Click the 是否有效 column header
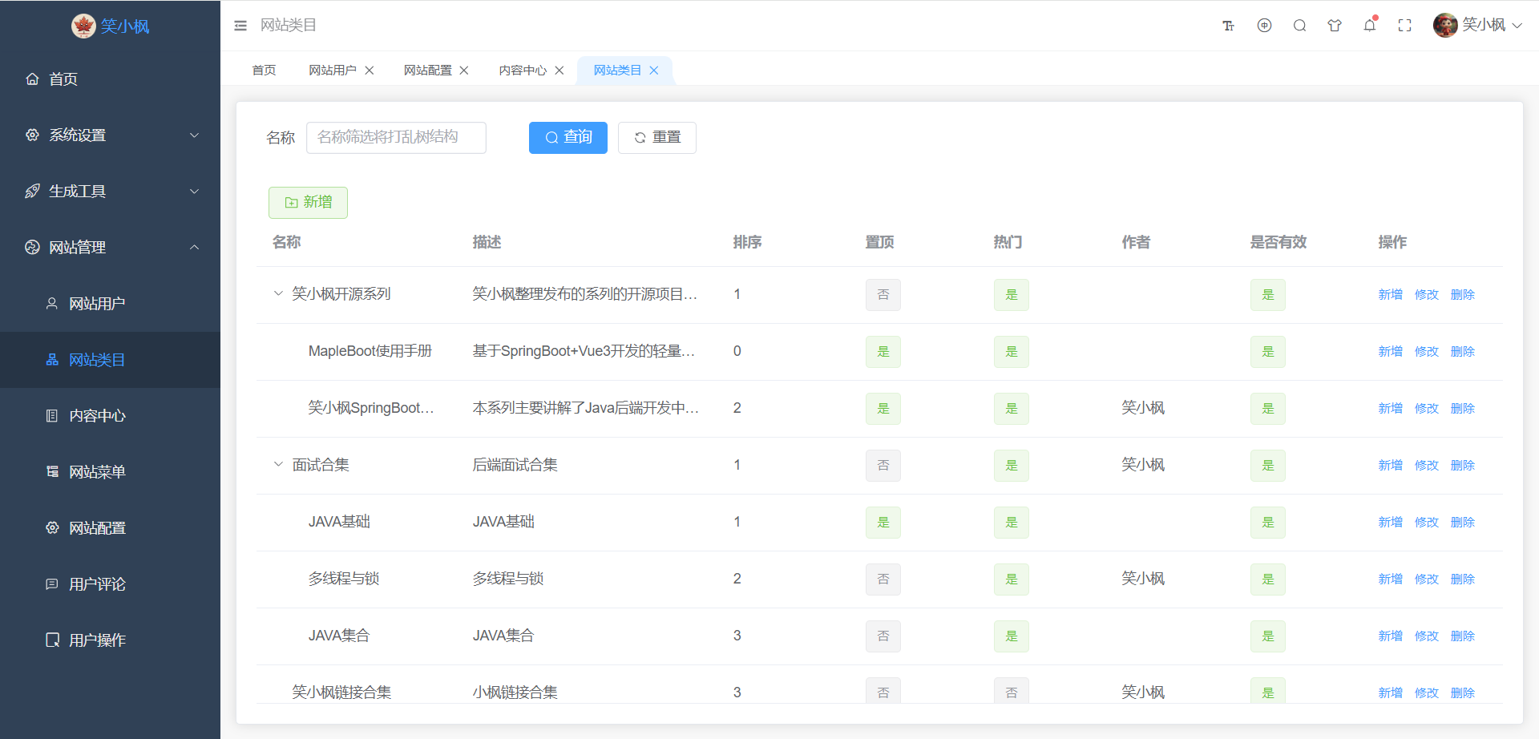1539x739 pixels. click(x=1278, y=242)
